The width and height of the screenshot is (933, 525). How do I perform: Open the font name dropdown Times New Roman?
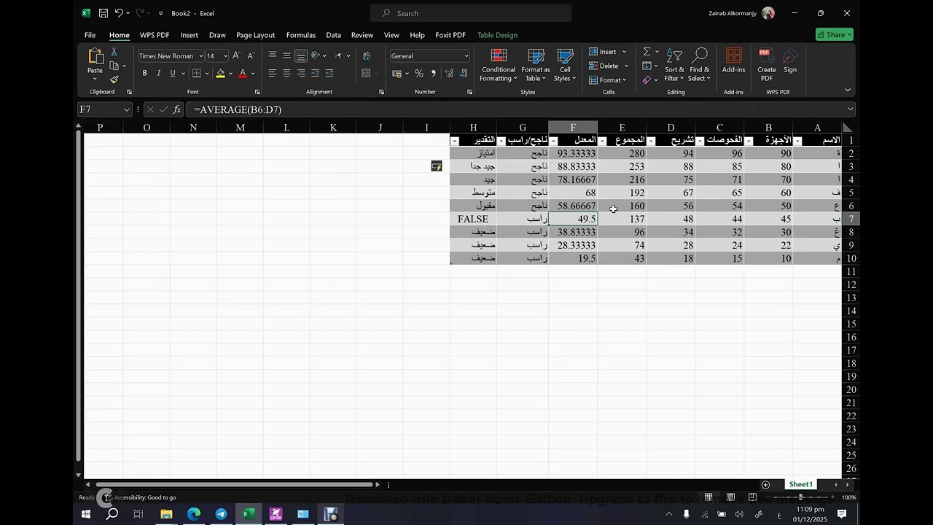(x=200, y=56)
